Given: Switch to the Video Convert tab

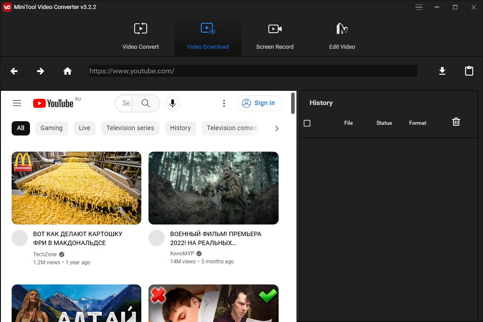Looking at the screenshot, I should click(140, 35).
